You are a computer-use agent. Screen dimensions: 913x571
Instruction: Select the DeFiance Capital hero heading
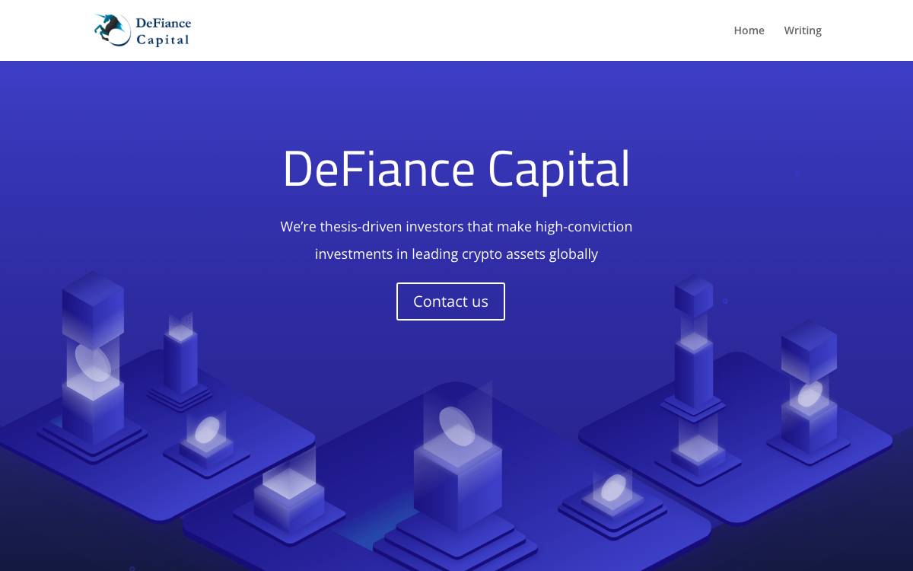click(456, 169)
